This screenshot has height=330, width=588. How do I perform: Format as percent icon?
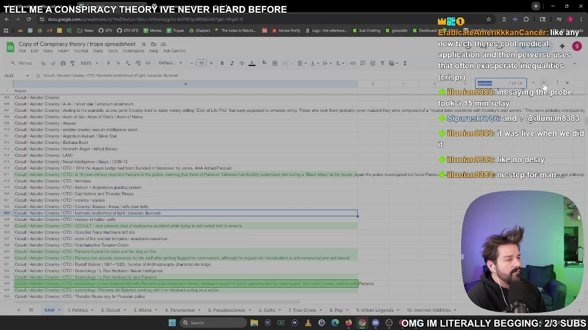point(118,63)
